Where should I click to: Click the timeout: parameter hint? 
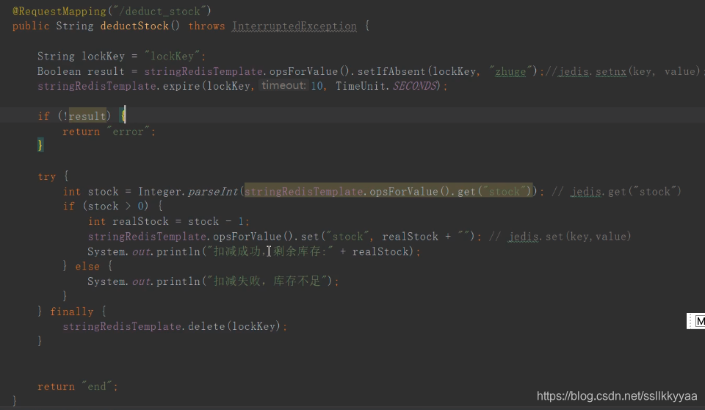tap(283, 85)
